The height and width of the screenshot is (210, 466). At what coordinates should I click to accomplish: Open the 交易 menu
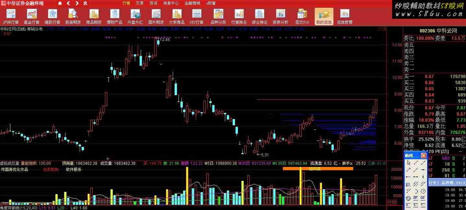coord(140,3)
